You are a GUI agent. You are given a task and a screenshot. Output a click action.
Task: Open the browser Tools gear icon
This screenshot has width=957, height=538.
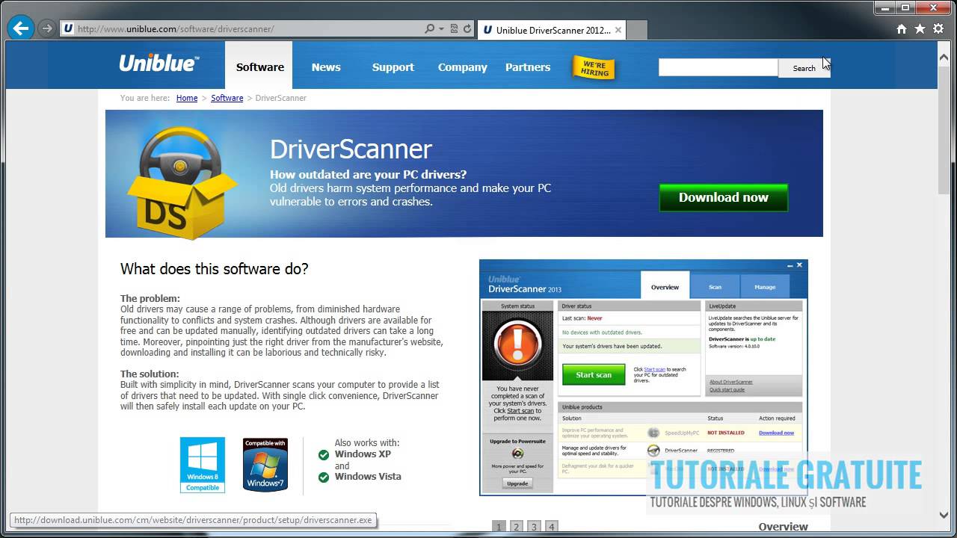coord(938,29)
